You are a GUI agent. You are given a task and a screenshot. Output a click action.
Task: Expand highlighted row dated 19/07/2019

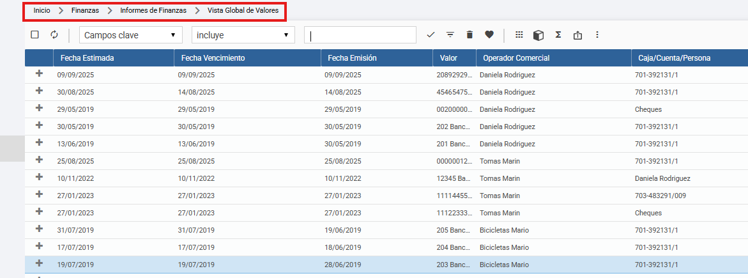tap(39, 263)
